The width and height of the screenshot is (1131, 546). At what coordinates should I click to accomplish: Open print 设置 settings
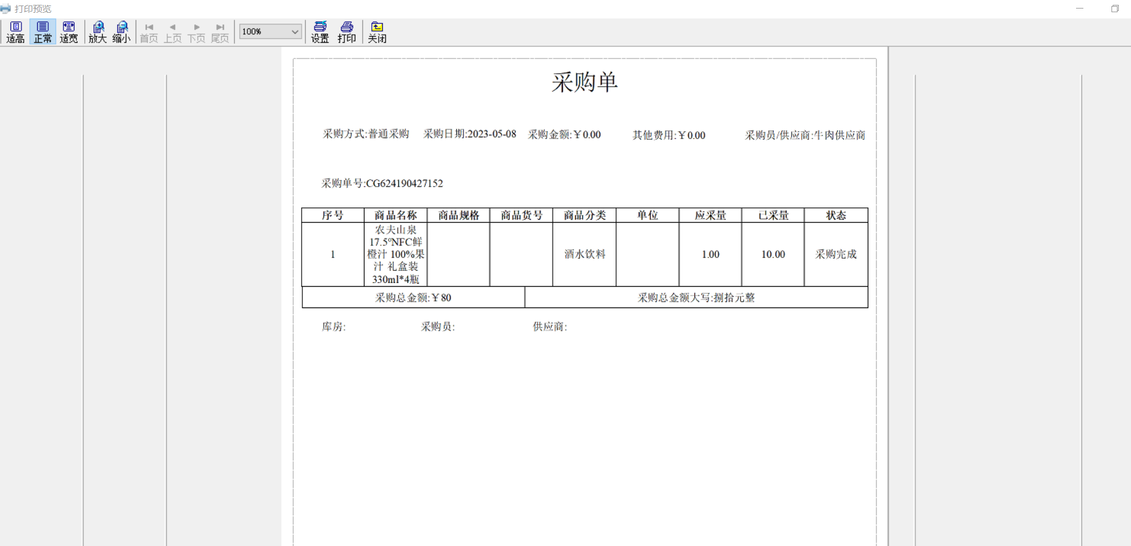click(320, 32)
